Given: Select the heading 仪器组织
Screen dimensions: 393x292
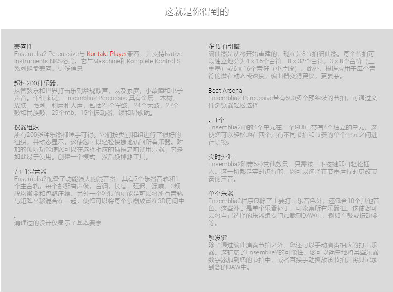Looking at the screenshot, I should (27, 127).
